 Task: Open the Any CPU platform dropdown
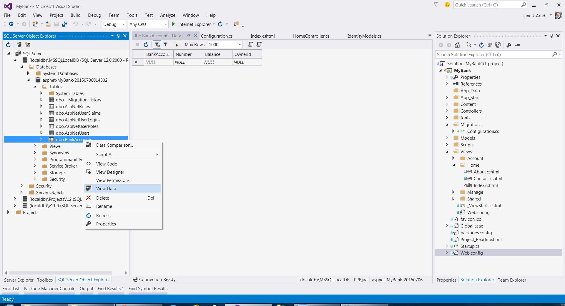click(166, 24)
